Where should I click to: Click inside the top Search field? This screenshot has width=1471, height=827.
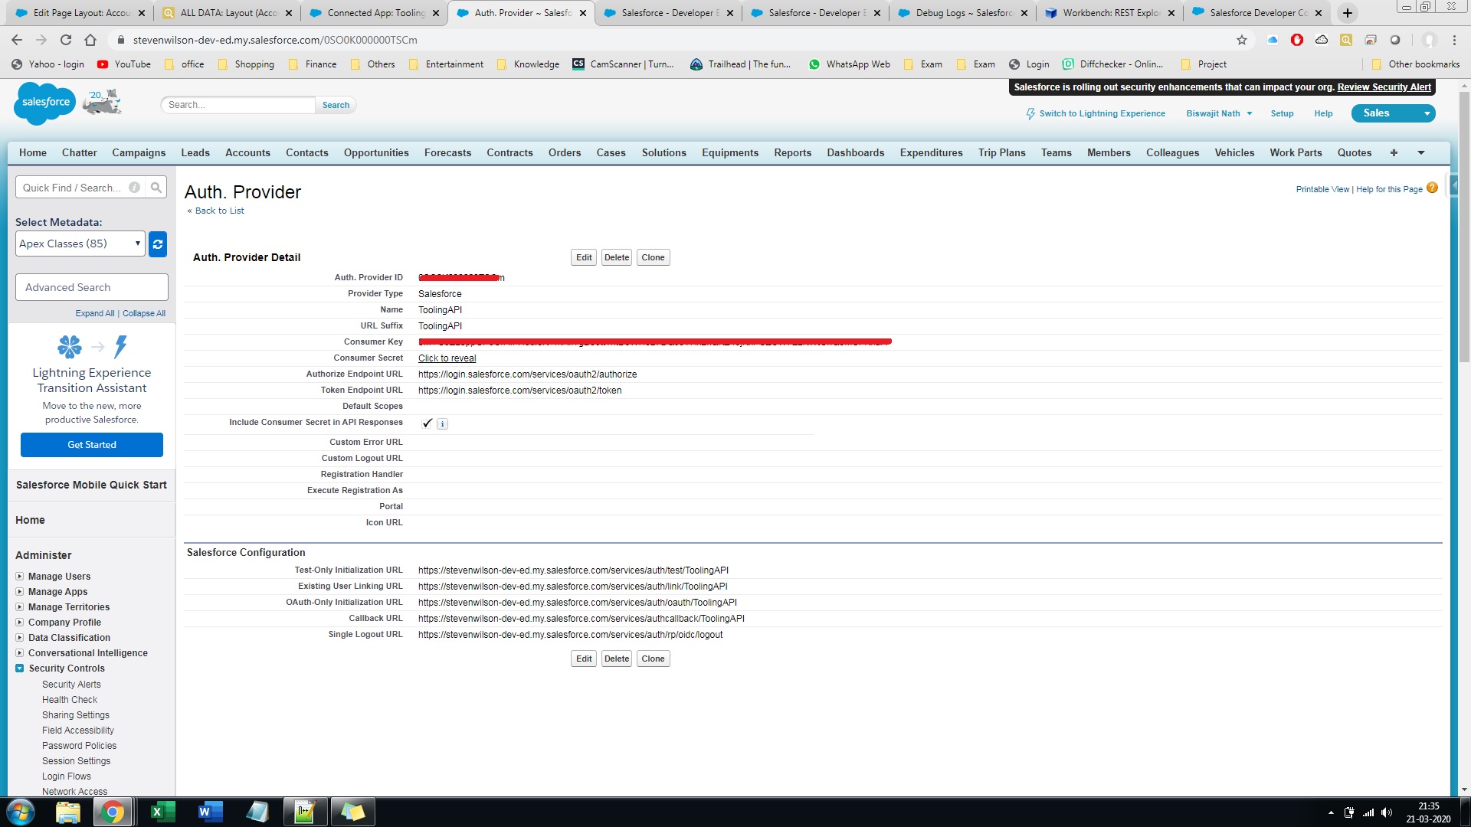click(238, 105)
